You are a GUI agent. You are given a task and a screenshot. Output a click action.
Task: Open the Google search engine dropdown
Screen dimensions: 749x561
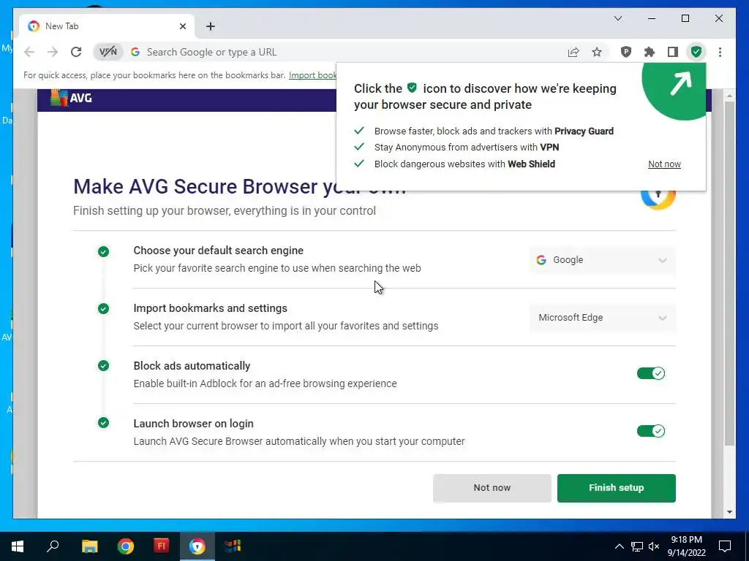click(x=602, y=260)
